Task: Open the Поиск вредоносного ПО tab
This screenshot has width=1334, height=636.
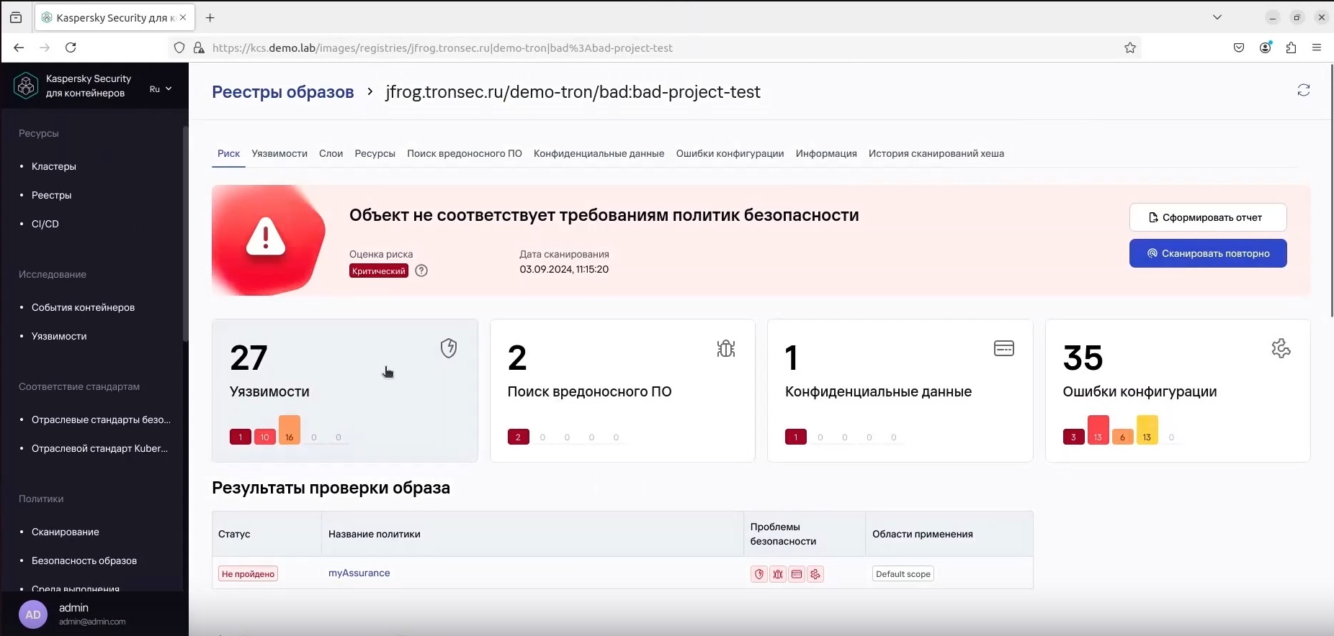Action: (x=465, y=153)
